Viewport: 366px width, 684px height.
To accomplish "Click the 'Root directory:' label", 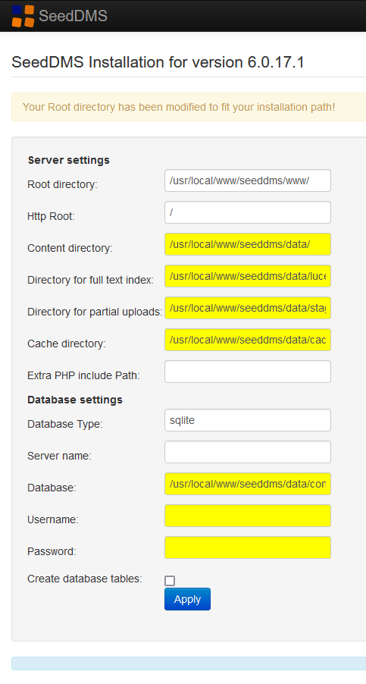I will click(62, 184).
